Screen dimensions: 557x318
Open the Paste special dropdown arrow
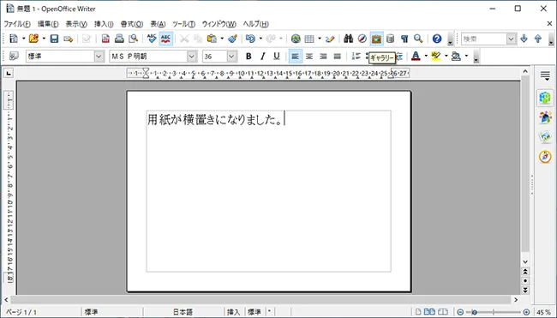click(x=222, y=39)
